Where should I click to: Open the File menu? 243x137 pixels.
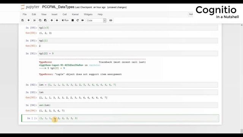pyautogui.click(x=25, y=14)
